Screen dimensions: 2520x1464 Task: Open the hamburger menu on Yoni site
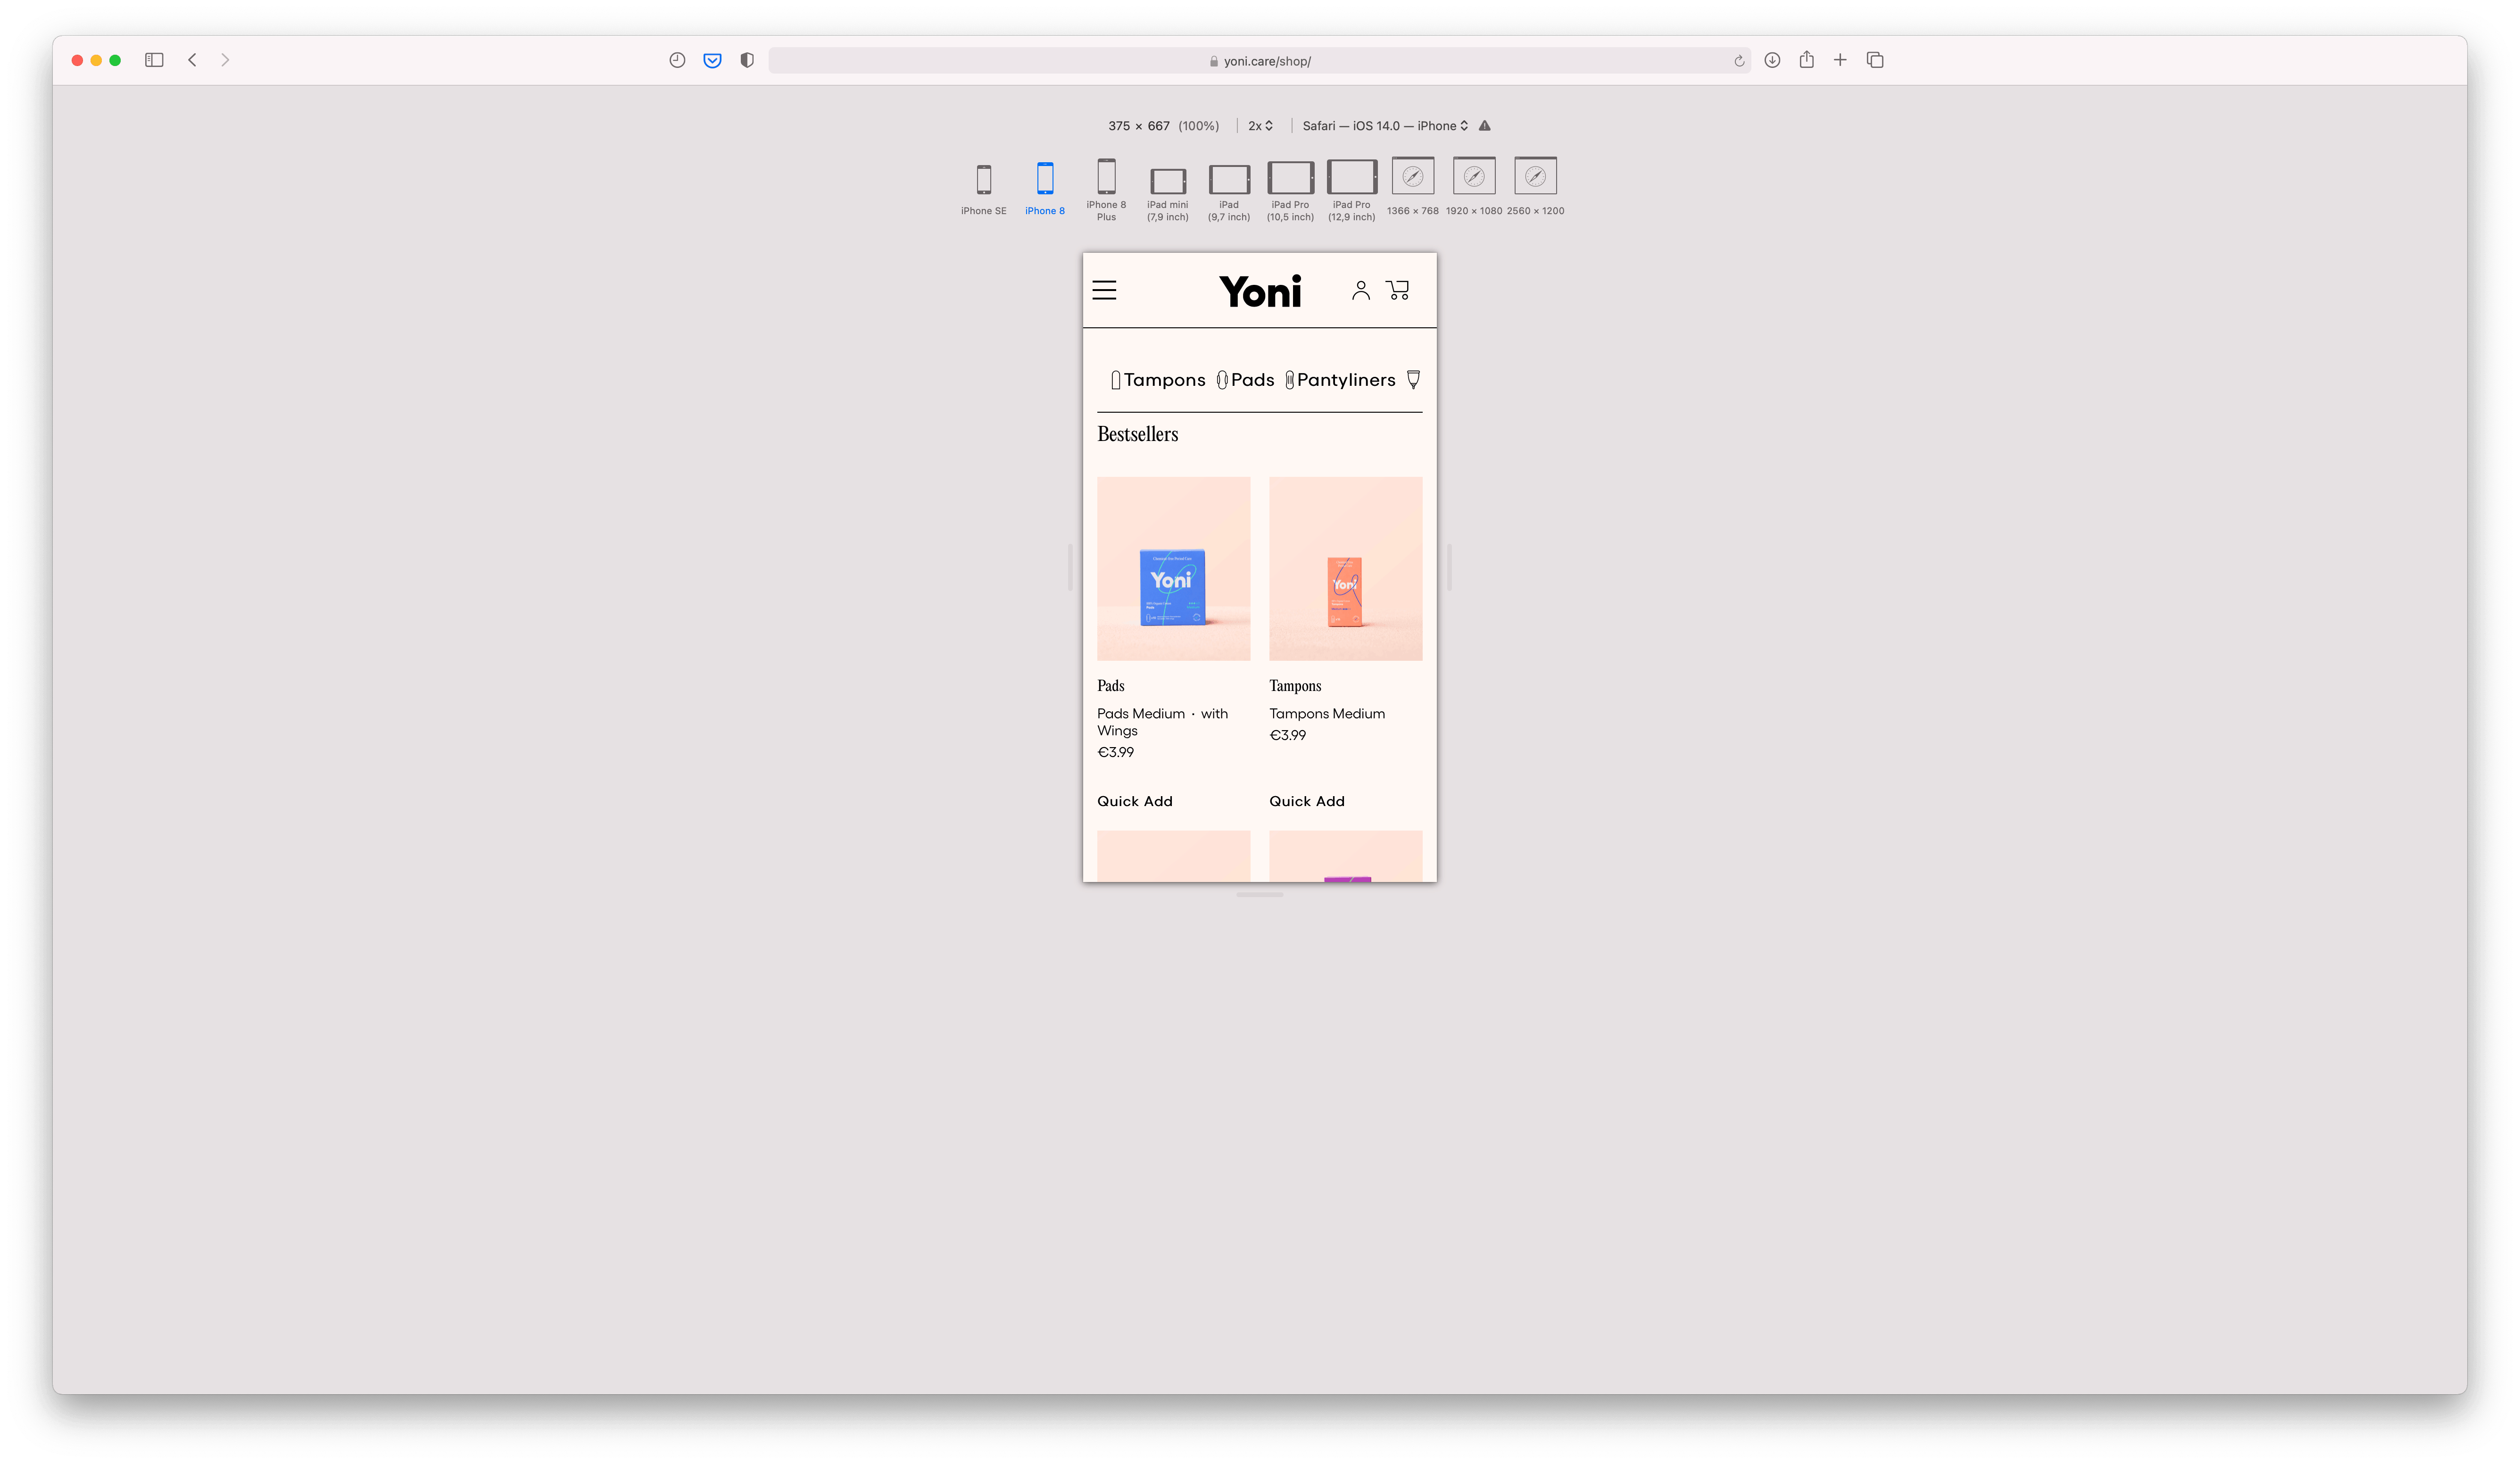coord(1104,290)
